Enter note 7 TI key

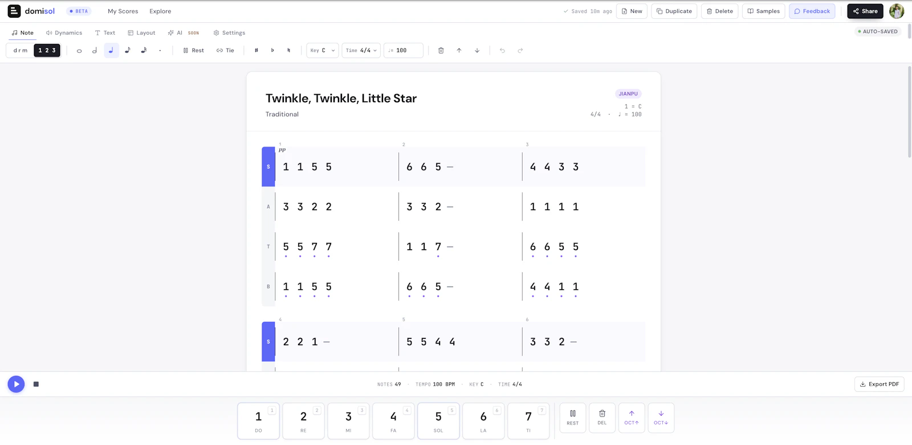pos(528,421)
